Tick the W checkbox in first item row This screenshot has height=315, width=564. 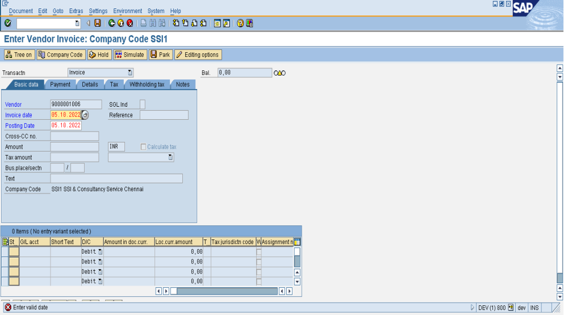coord(258,251)
